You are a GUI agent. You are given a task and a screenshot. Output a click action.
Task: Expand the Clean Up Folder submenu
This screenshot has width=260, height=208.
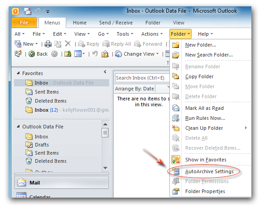click(x=210, y=128)
